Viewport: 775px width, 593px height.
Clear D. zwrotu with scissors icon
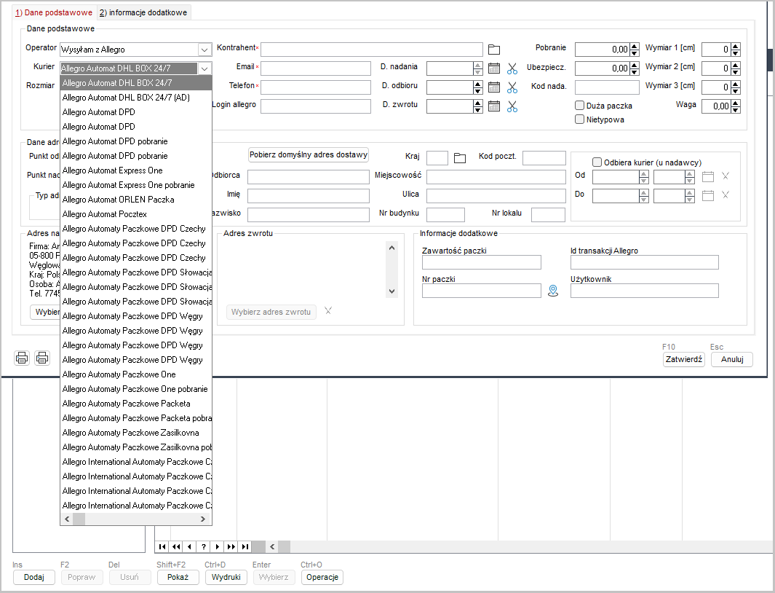512,106
